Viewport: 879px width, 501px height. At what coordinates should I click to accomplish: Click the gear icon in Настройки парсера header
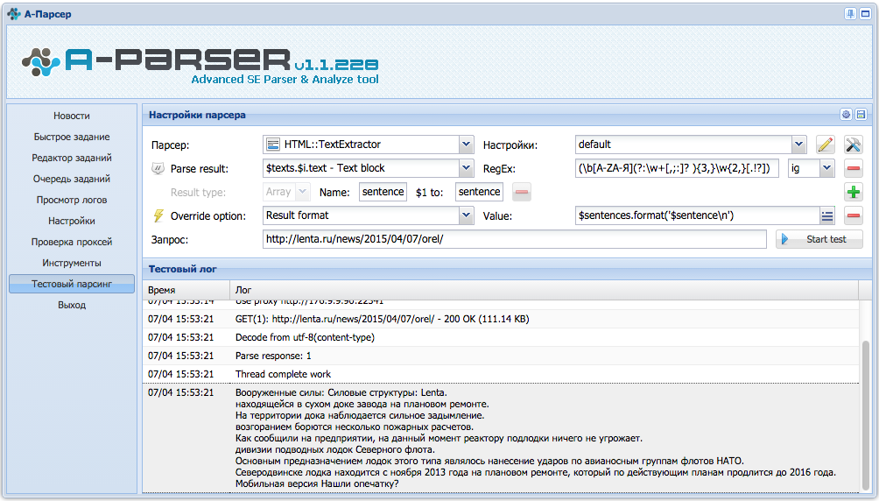tap(846, 115)
